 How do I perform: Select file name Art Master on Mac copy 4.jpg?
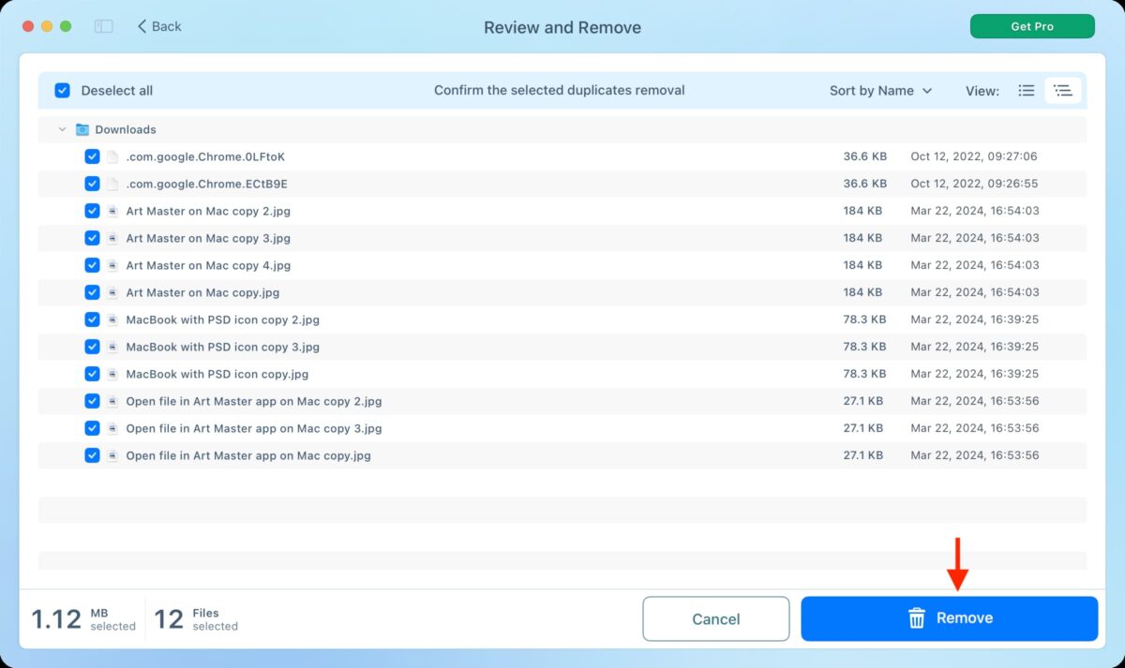pyautogui.click(x=208, y=266)
